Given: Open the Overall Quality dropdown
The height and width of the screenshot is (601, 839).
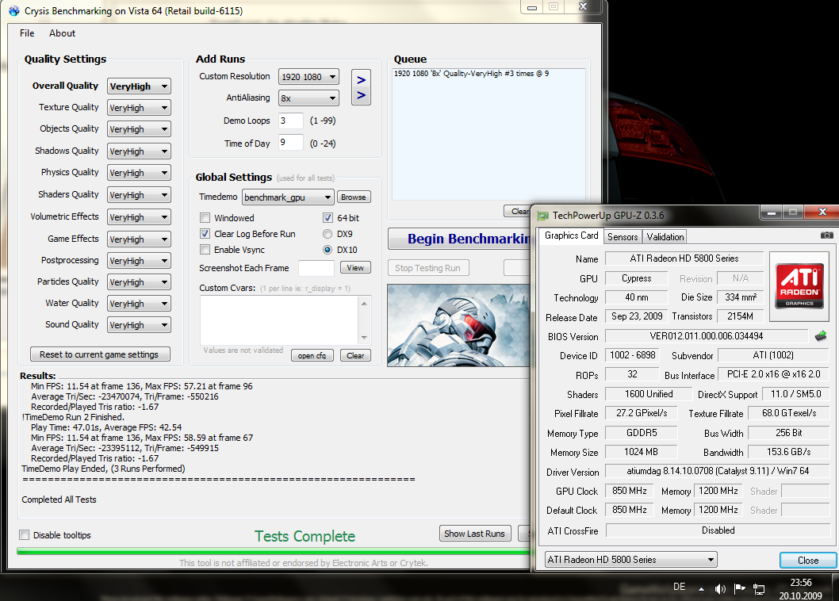Looking at the screenshot, I should tap(139, 86).
